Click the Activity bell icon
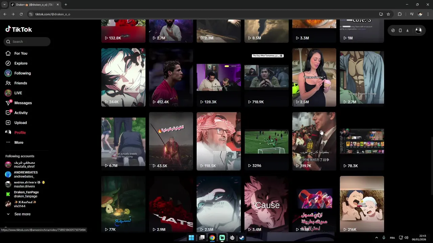The width and height of the screenshot is (433, 243). click(8, 113)
